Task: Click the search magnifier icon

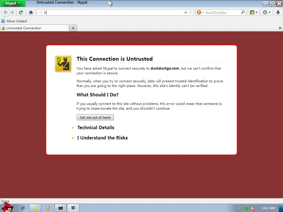Action: [243, 12]
